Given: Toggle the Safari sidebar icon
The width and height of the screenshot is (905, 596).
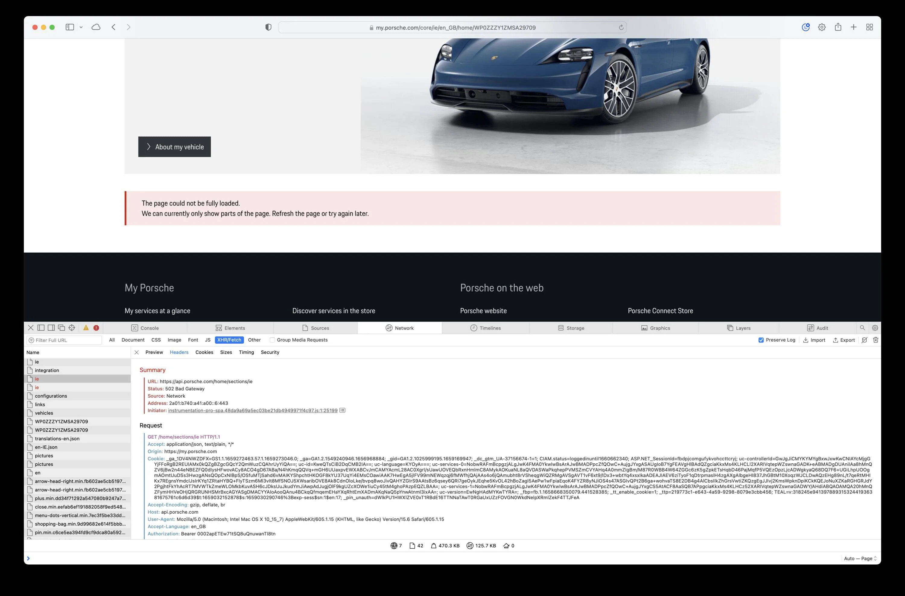Looking at the screenshot, I should click(x=70, y=27).
